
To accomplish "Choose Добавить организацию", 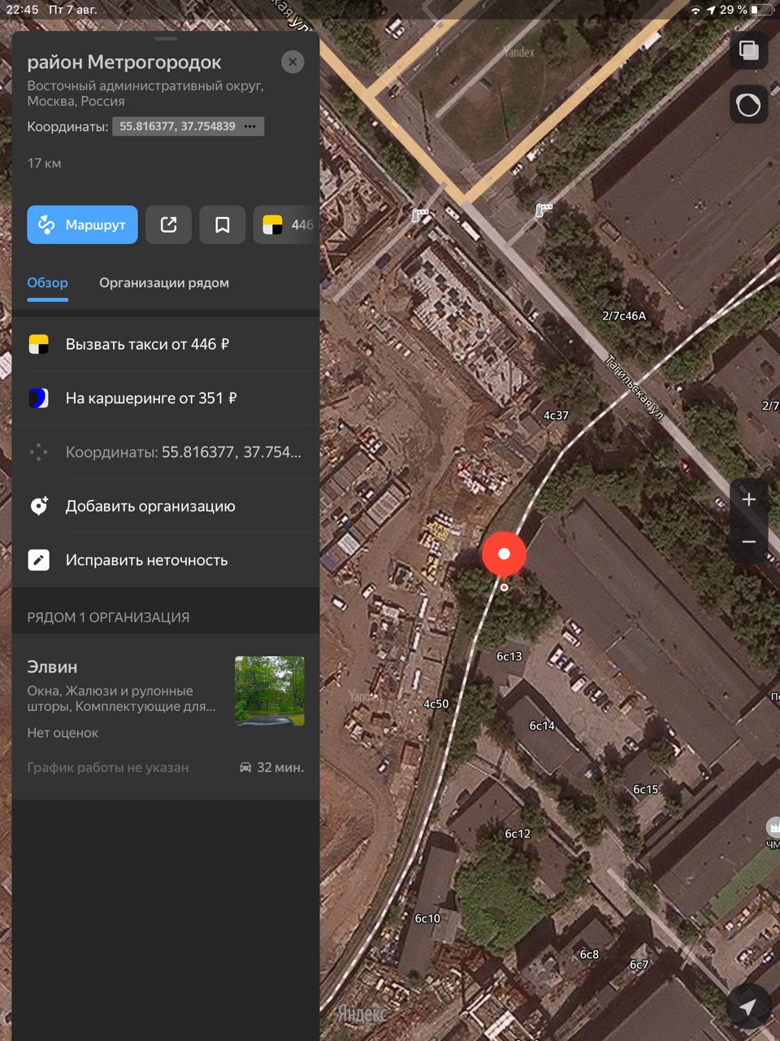I will click(166, 506).
